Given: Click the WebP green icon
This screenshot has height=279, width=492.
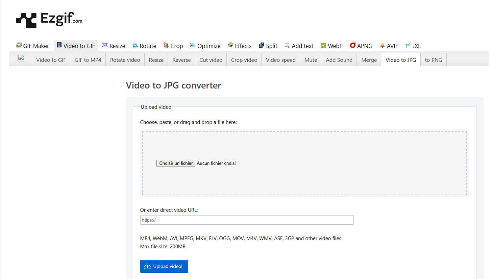Looking at the screenshot, I should pyautogui.click(x=323, y=46).
